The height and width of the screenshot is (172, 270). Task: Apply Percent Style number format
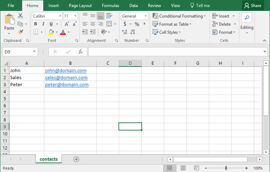(137, 24)
